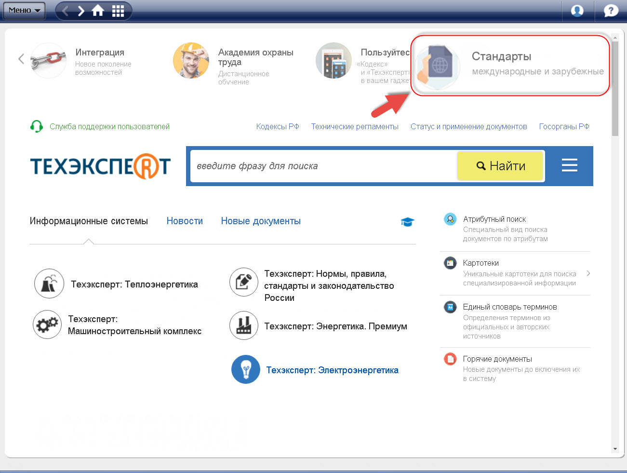
Task: Open the Интеграция banner title
Action: point(100,52)
